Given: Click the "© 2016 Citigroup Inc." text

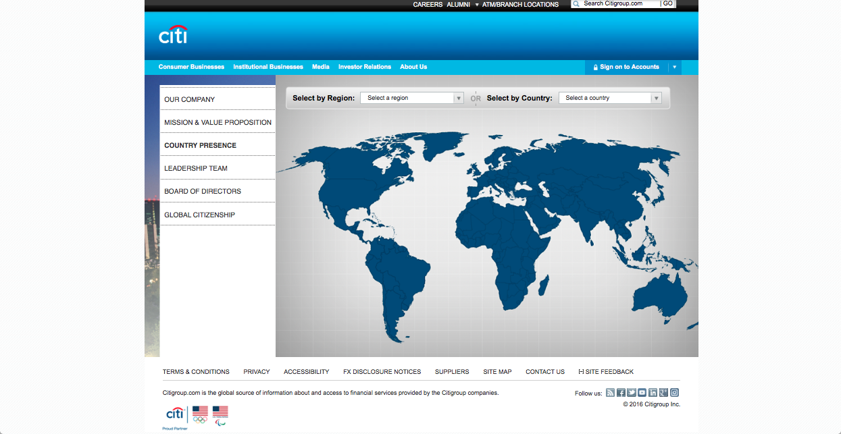Looking at the screenshot, I should (x=652, y=405).
